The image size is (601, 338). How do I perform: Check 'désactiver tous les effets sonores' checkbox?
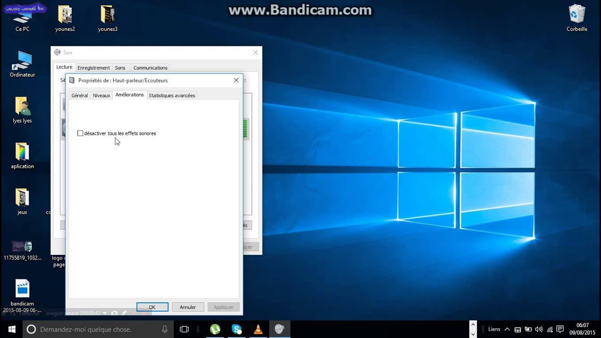(x=80, y=133)
